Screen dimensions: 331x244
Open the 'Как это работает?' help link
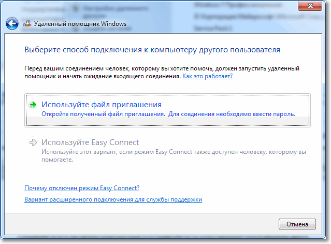coord(207,76)
